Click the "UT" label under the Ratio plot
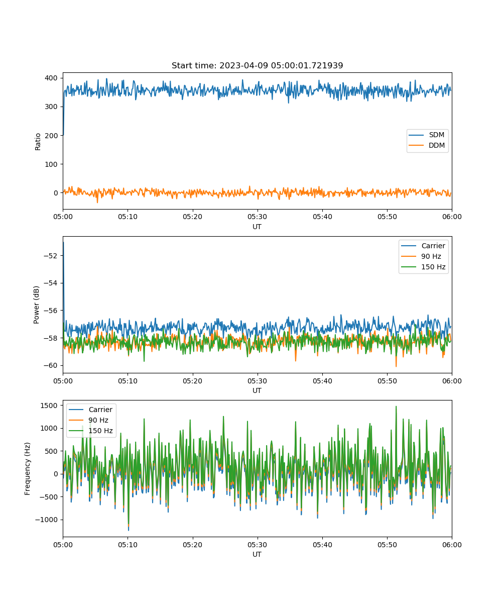Image resolution: width=502 pixels, height=603 pixels. coord(257,227)
